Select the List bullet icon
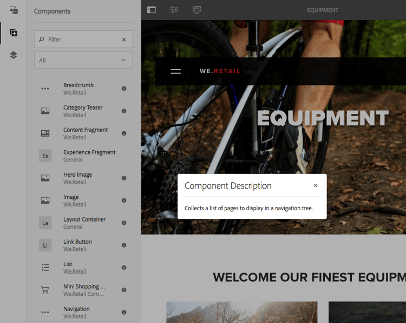This screenshot has width=406, height=323. (x=45, y=268)
